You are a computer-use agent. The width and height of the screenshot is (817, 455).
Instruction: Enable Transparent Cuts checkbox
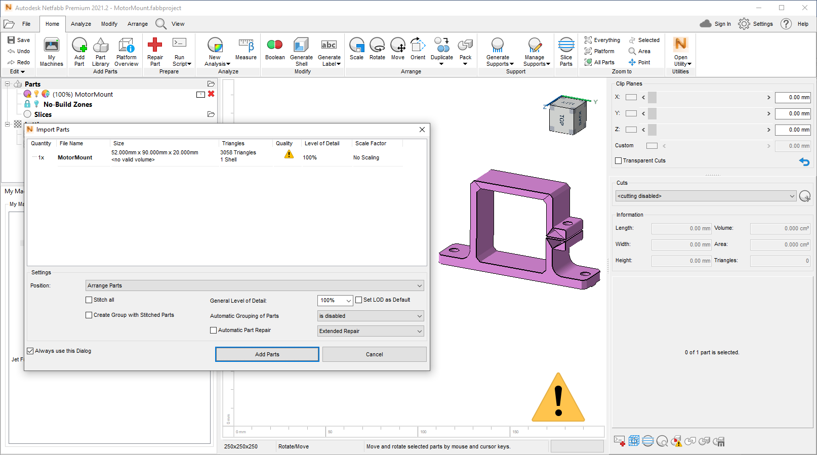[x=618, y=160]
